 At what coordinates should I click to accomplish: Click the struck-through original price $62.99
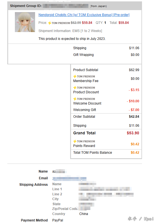(76, 23)
